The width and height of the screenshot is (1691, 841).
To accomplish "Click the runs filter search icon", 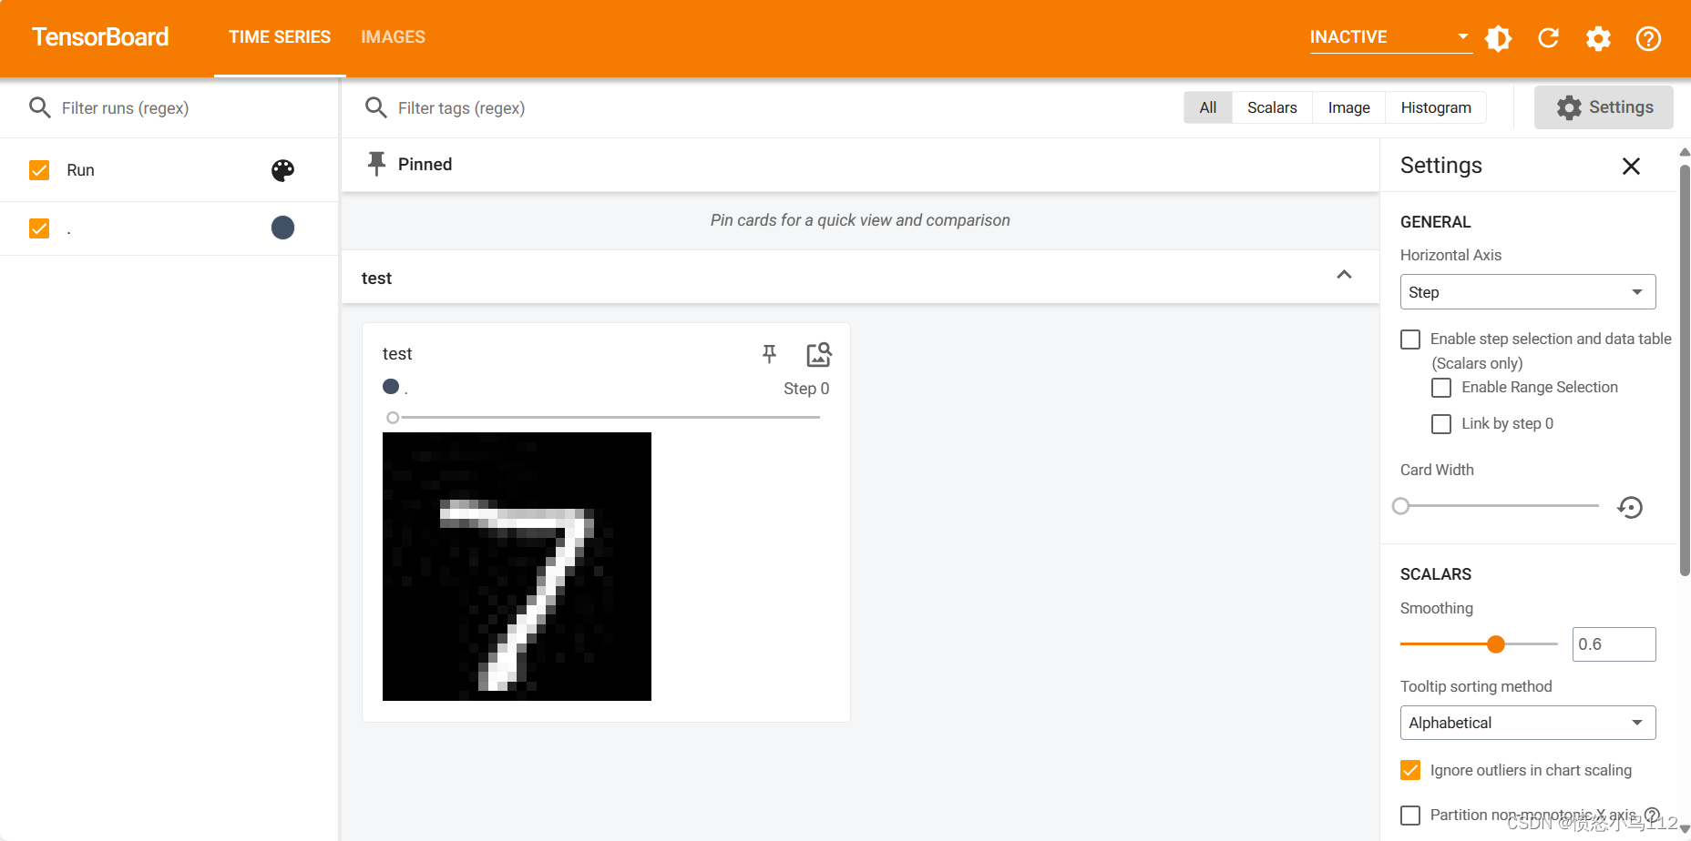I will 39,107.
